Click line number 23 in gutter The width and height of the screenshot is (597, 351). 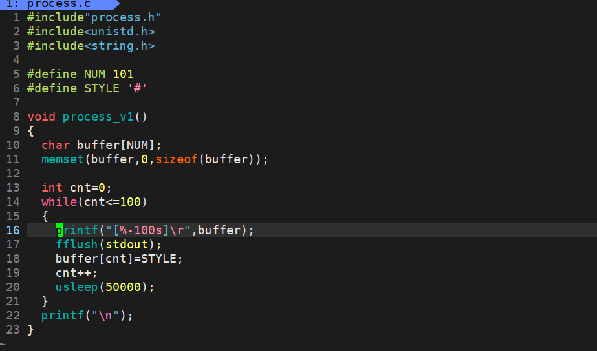pos(12,329)
